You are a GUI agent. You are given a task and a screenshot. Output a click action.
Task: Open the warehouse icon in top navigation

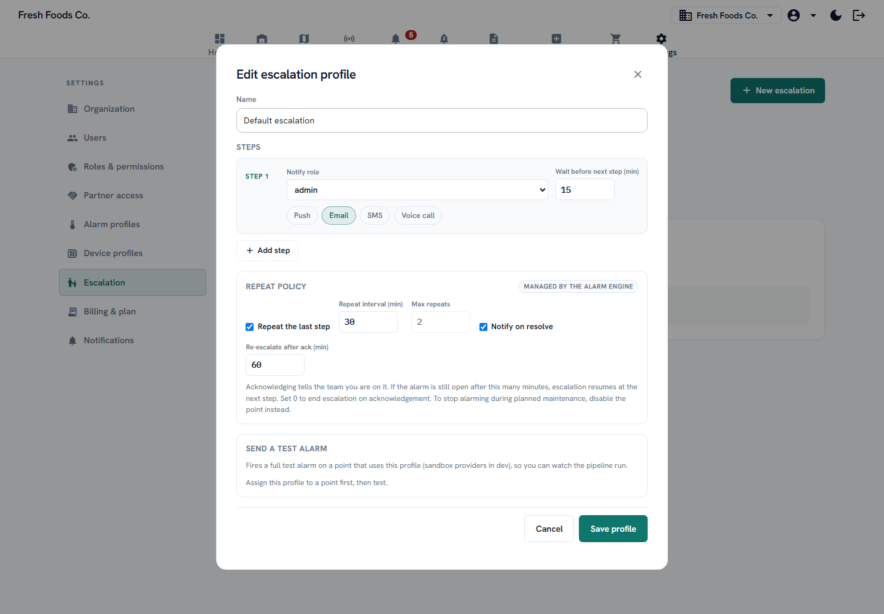click(262, 39)
